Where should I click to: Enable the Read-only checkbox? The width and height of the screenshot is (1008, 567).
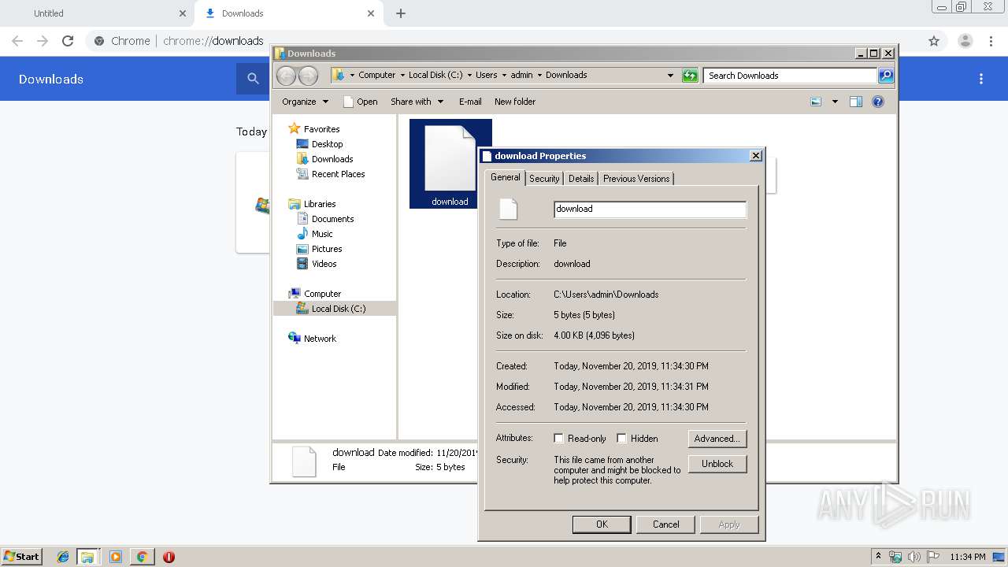558,439
